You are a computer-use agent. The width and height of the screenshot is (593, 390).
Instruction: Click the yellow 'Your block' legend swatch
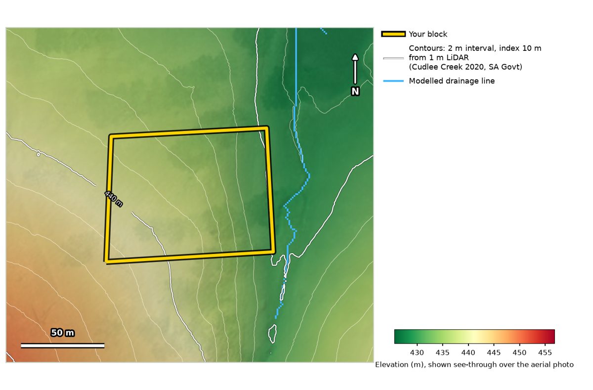tap(393, 34)
